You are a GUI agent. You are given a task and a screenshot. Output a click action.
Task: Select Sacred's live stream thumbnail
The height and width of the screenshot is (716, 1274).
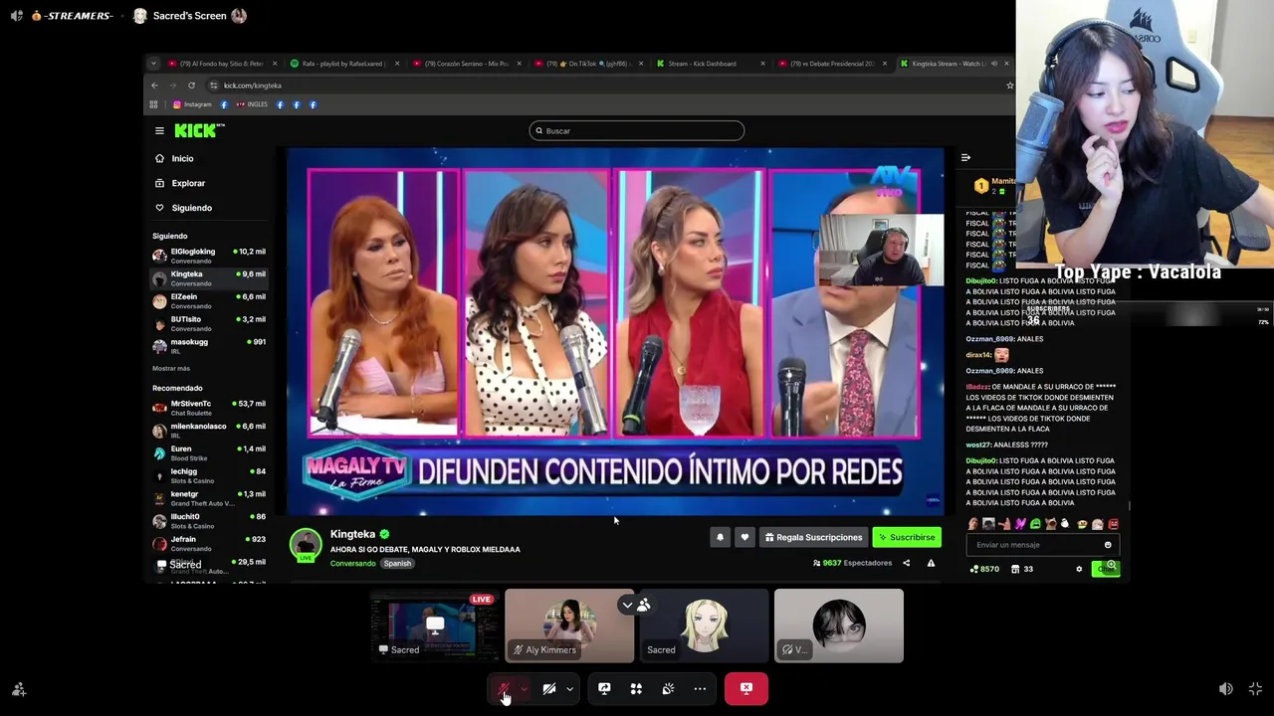(x=435, y=626)
